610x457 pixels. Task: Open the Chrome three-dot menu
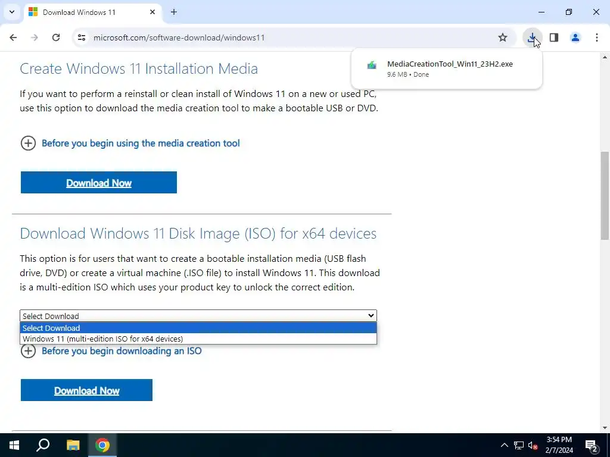click(x=597, y=37)
